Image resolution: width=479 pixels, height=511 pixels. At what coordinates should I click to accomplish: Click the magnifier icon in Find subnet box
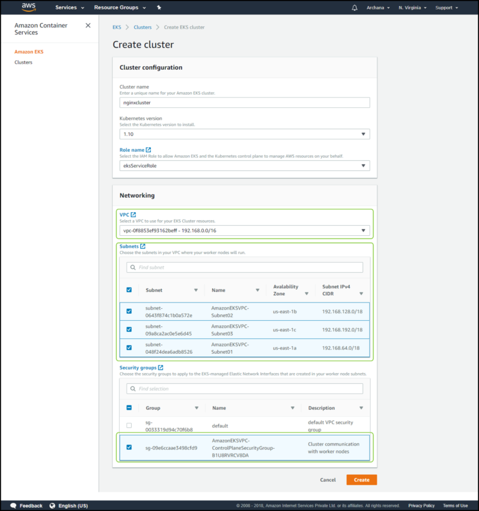(132, 267)
